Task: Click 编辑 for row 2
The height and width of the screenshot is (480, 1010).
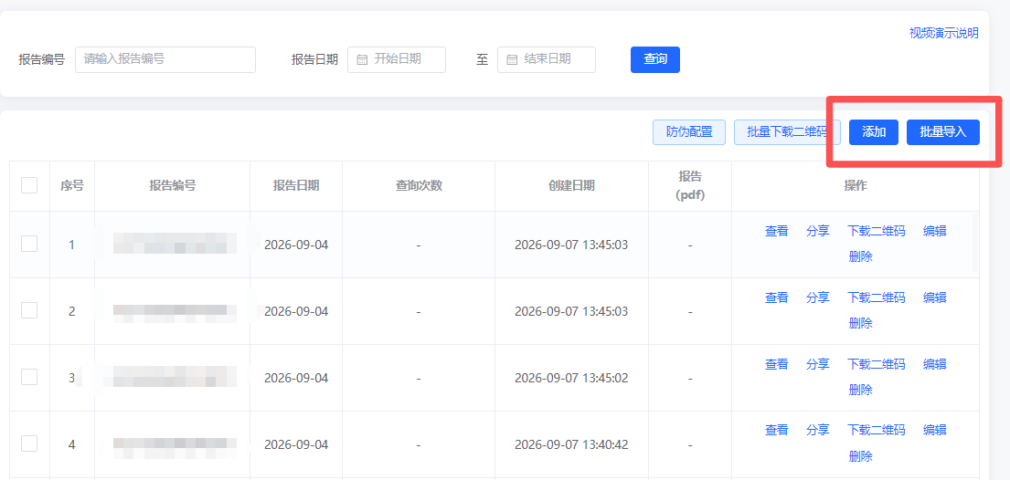Action: [x=935, y=297]
